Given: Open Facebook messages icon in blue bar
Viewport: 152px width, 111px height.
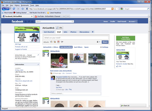Looking at the screenshot, I should (29, 22).
